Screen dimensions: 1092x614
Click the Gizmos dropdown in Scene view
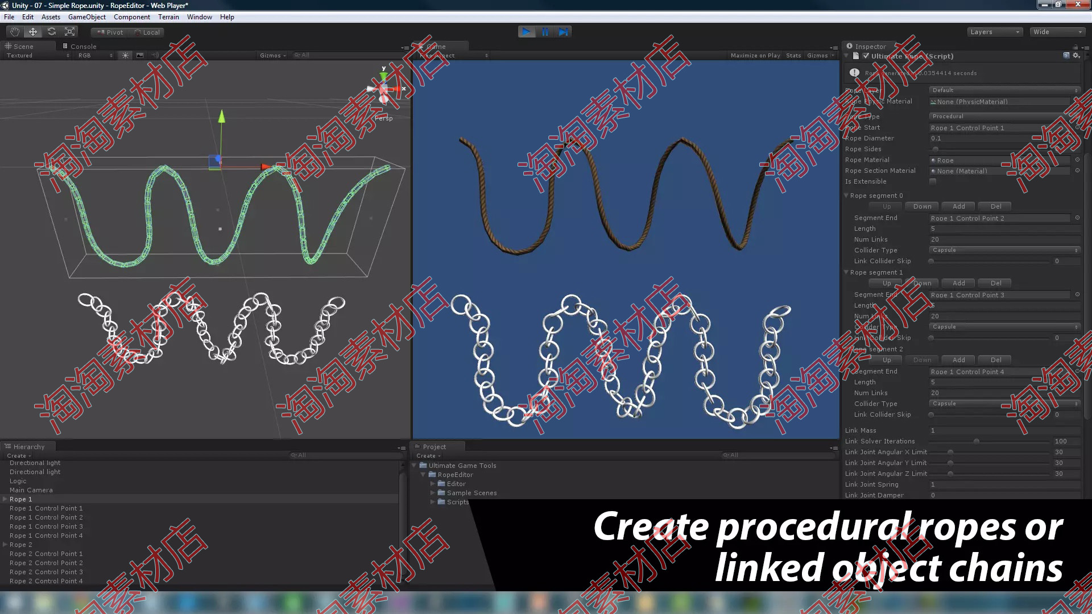click(271, 55)
